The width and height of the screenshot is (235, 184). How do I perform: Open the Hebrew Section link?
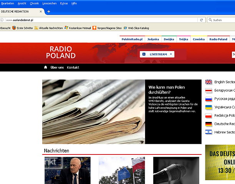(225, 132)
